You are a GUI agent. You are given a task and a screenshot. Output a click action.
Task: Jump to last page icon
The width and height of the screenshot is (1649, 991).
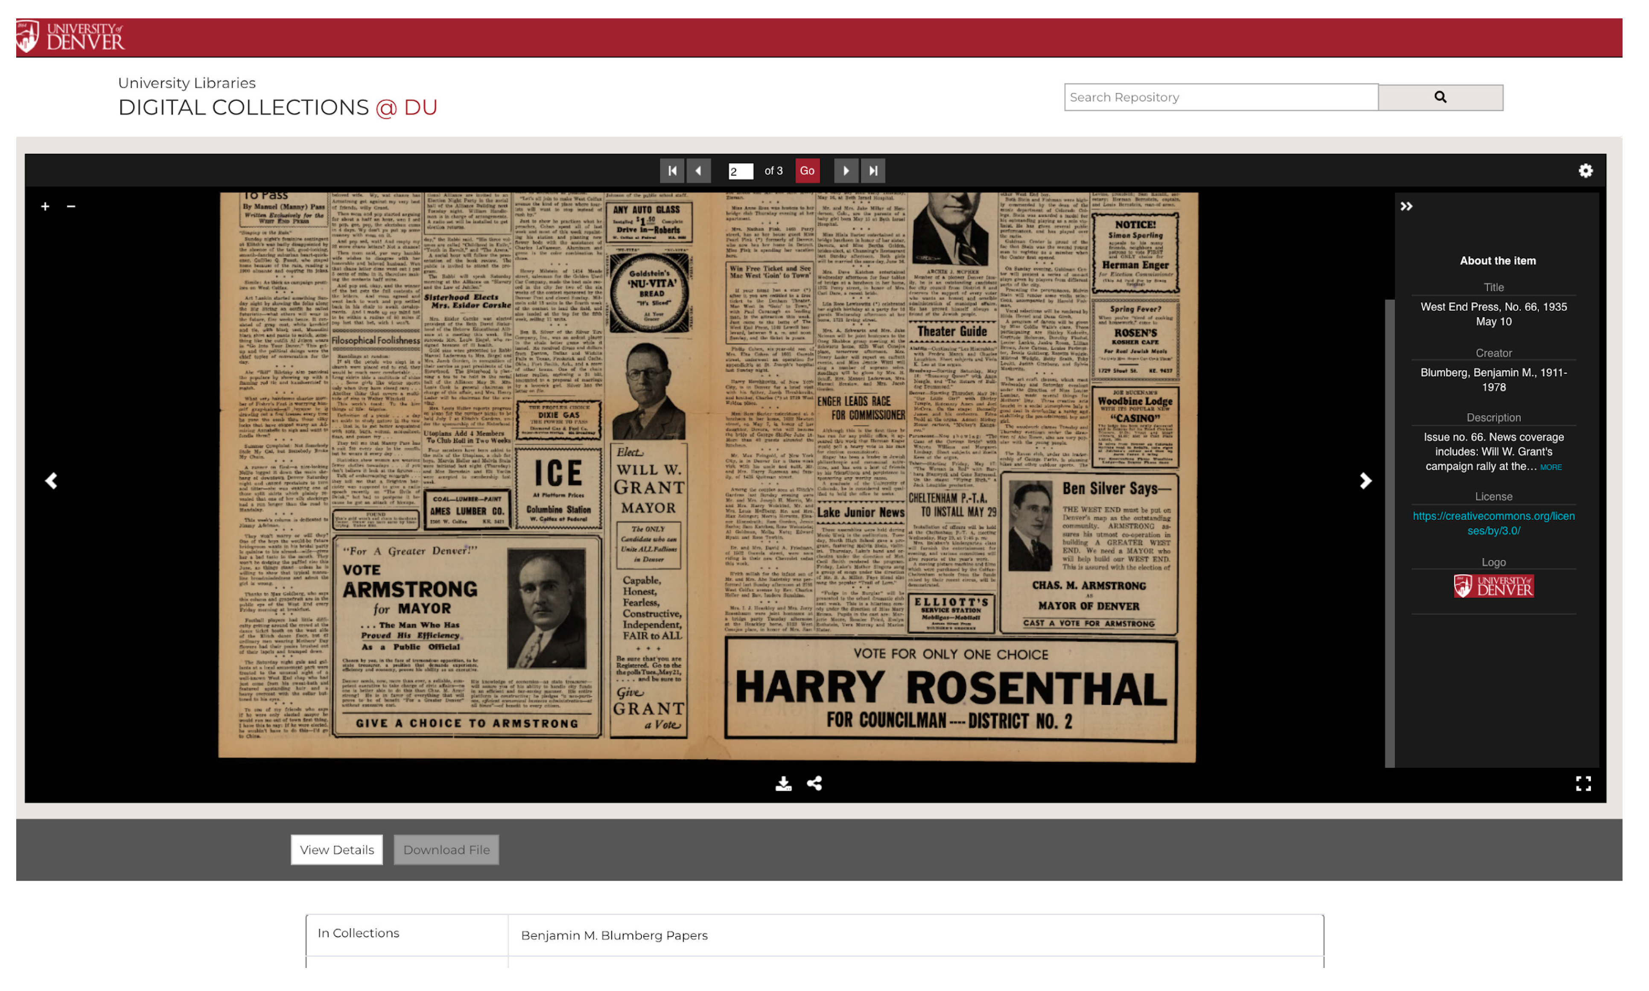pos(872,171)
